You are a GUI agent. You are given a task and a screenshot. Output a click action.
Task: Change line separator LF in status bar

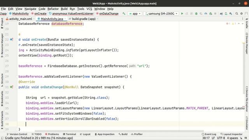click(x=213, y=138)
